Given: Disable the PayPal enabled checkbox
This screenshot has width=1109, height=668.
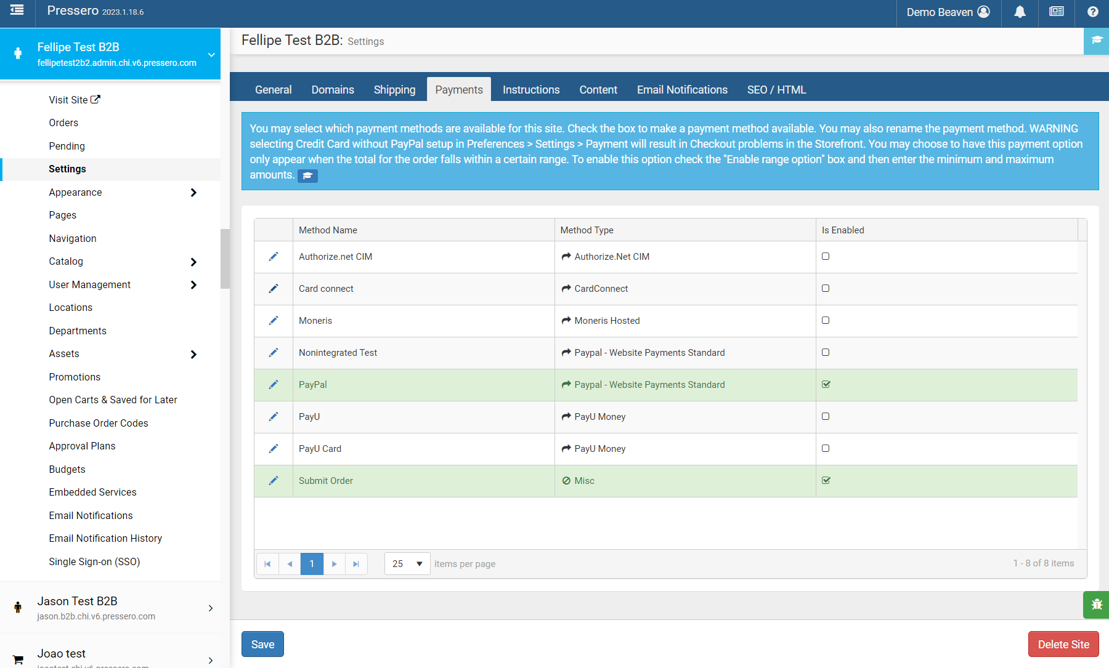Looking at the screenshot, I should [826, 384].
